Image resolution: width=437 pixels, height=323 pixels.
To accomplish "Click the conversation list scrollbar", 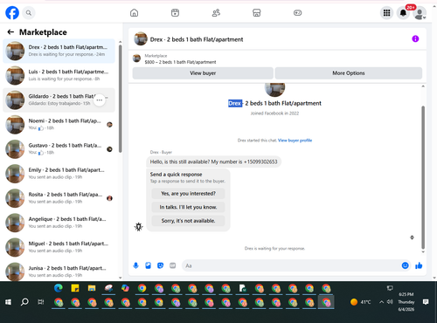I will click(x=120, y=99).
